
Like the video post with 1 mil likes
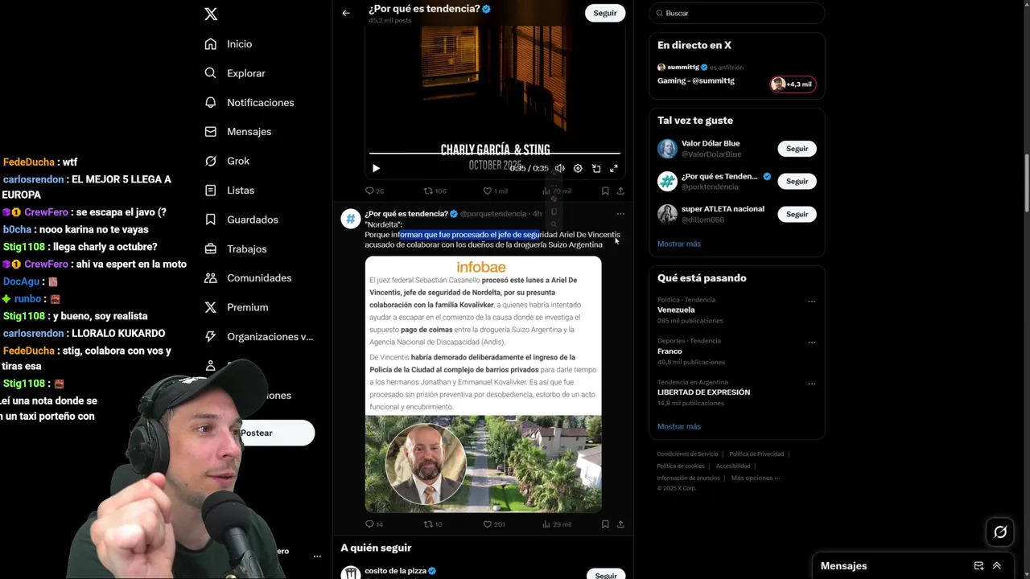[495, 191]
